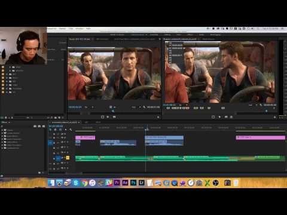
Task: Launch Photoshop from the Dock
Action: click(133, 183)
